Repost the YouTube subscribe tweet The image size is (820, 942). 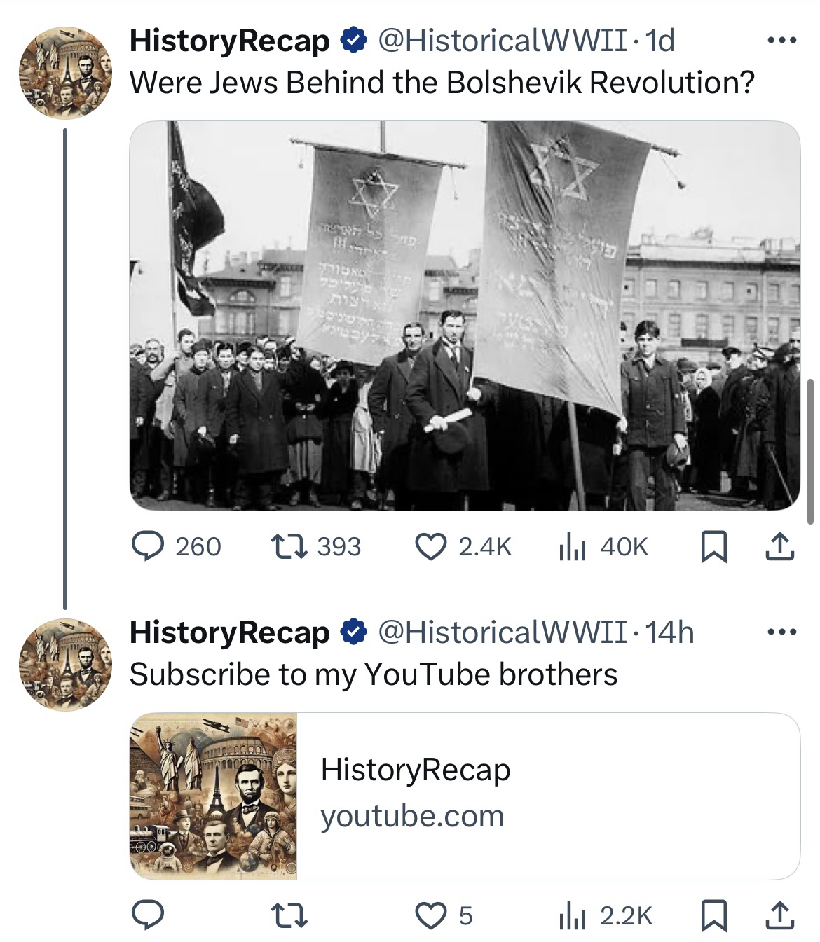click(x=289, y=915)
